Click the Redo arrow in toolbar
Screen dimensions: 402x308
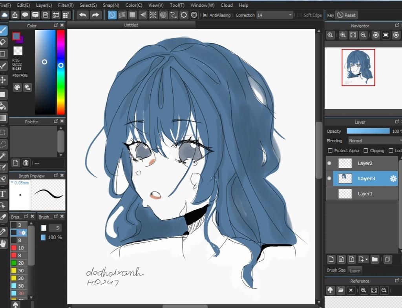95,15
